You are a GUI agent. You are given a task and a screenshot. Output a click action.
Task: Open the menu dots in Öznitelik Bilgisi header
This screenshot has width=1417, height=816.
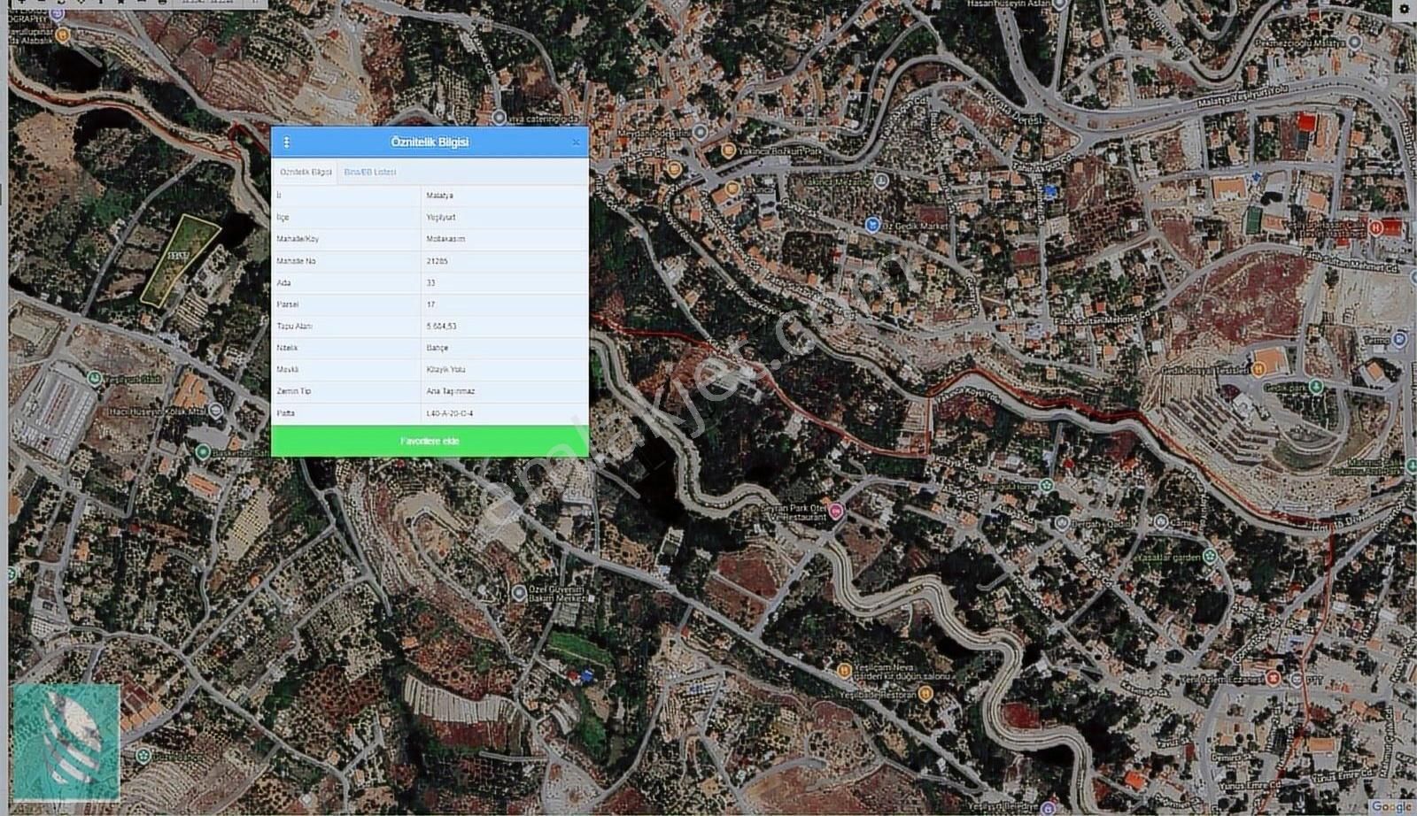click(286, 142)
